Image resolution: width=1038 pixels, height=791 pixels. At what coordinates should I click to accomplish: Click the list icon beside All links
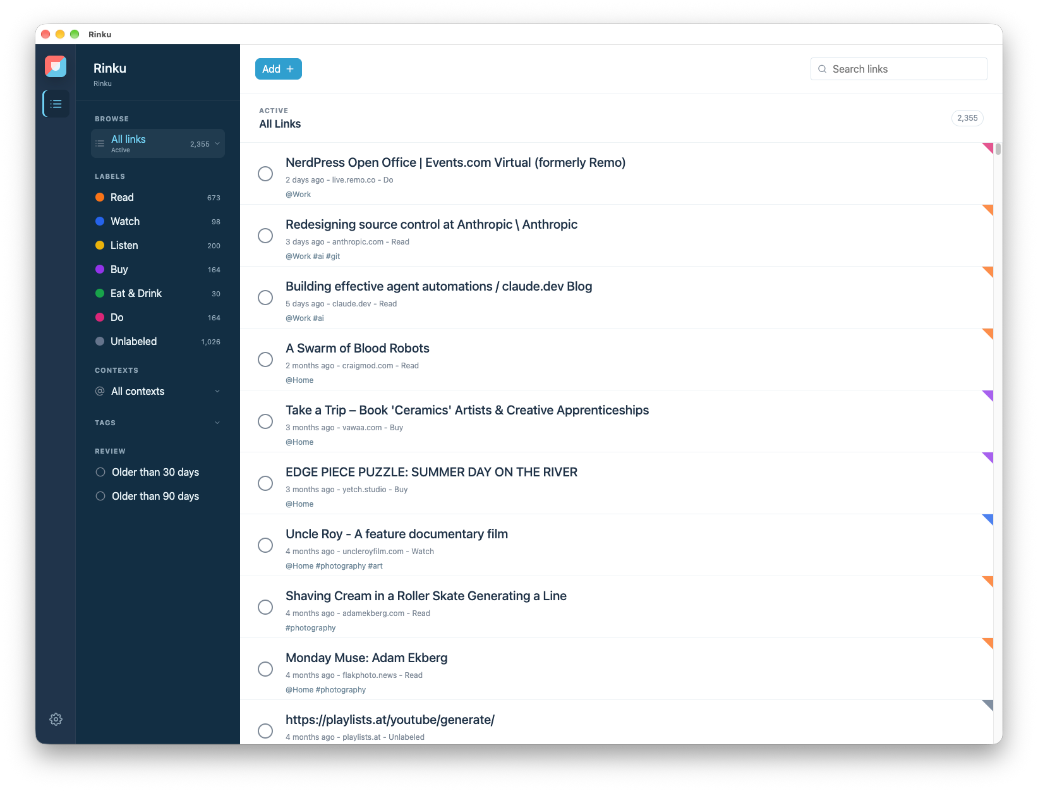pos(100,143)
